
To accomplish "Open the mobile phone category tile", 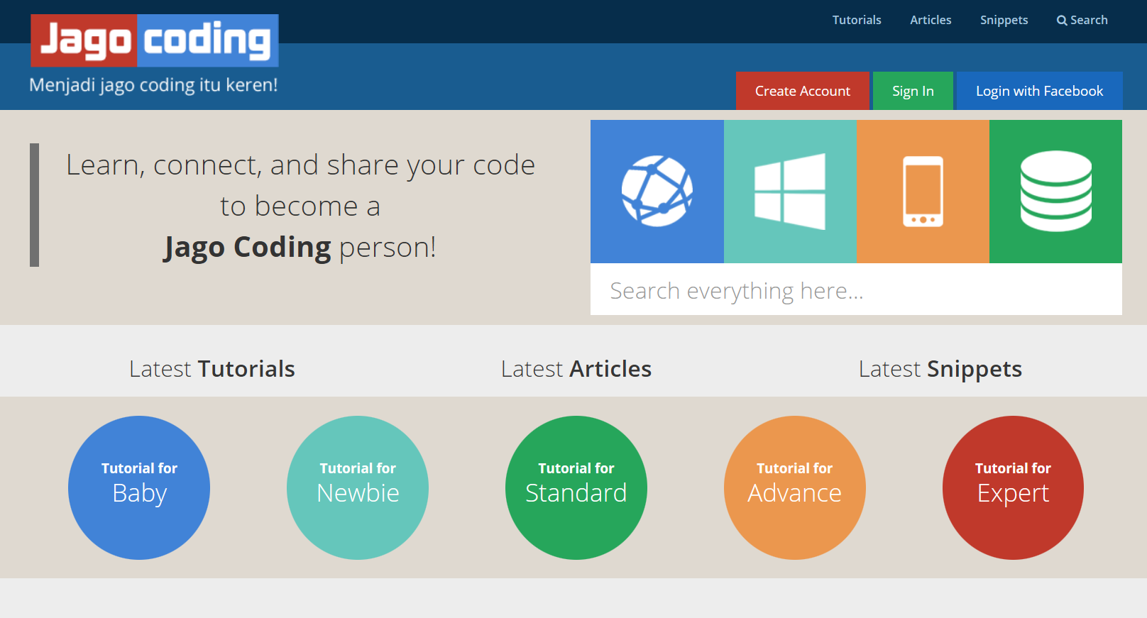I will pos(923,192).
